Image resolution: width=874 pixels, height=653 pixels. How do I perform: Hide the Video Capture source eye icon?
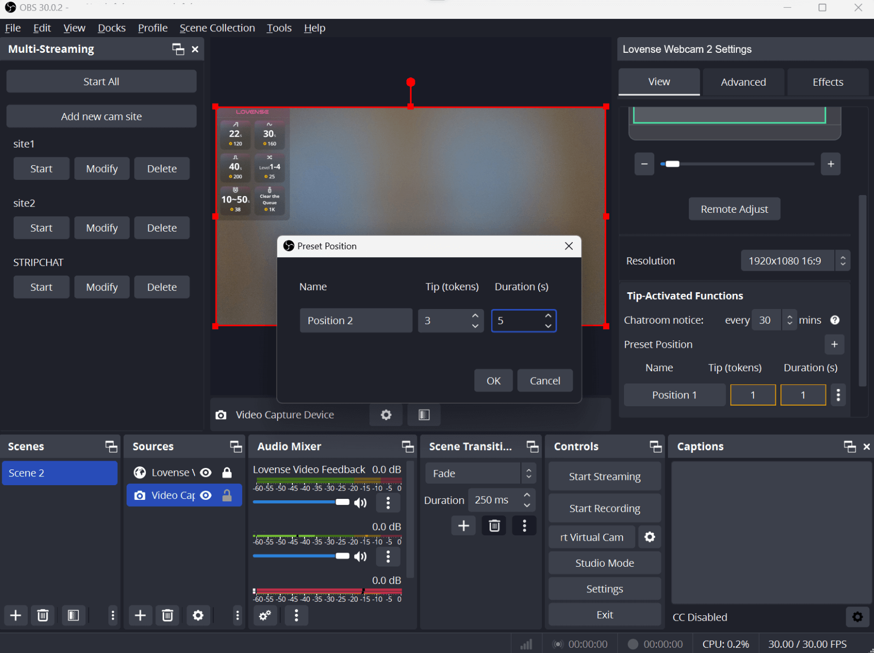click(x=206, y=495)
